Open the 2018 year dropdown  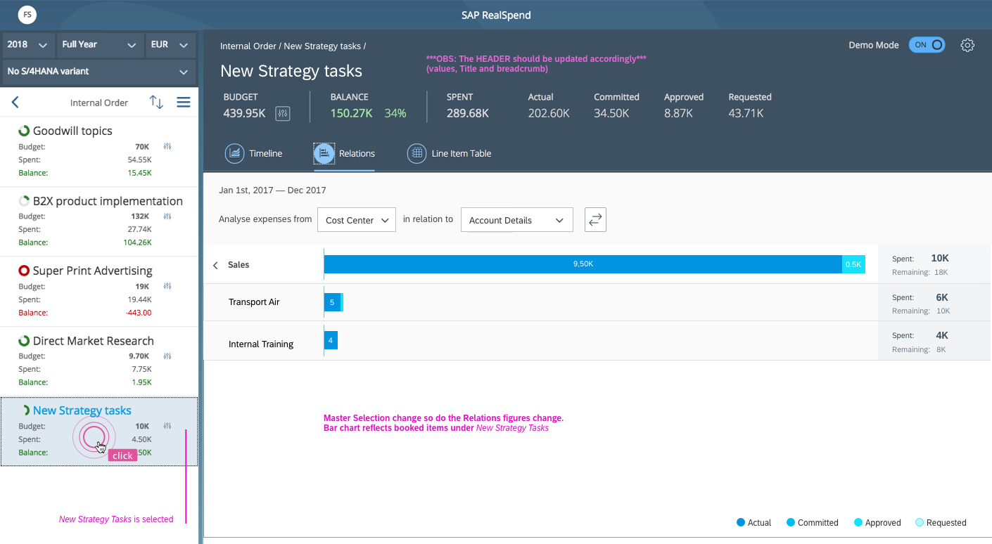click(x=27, y=44)
